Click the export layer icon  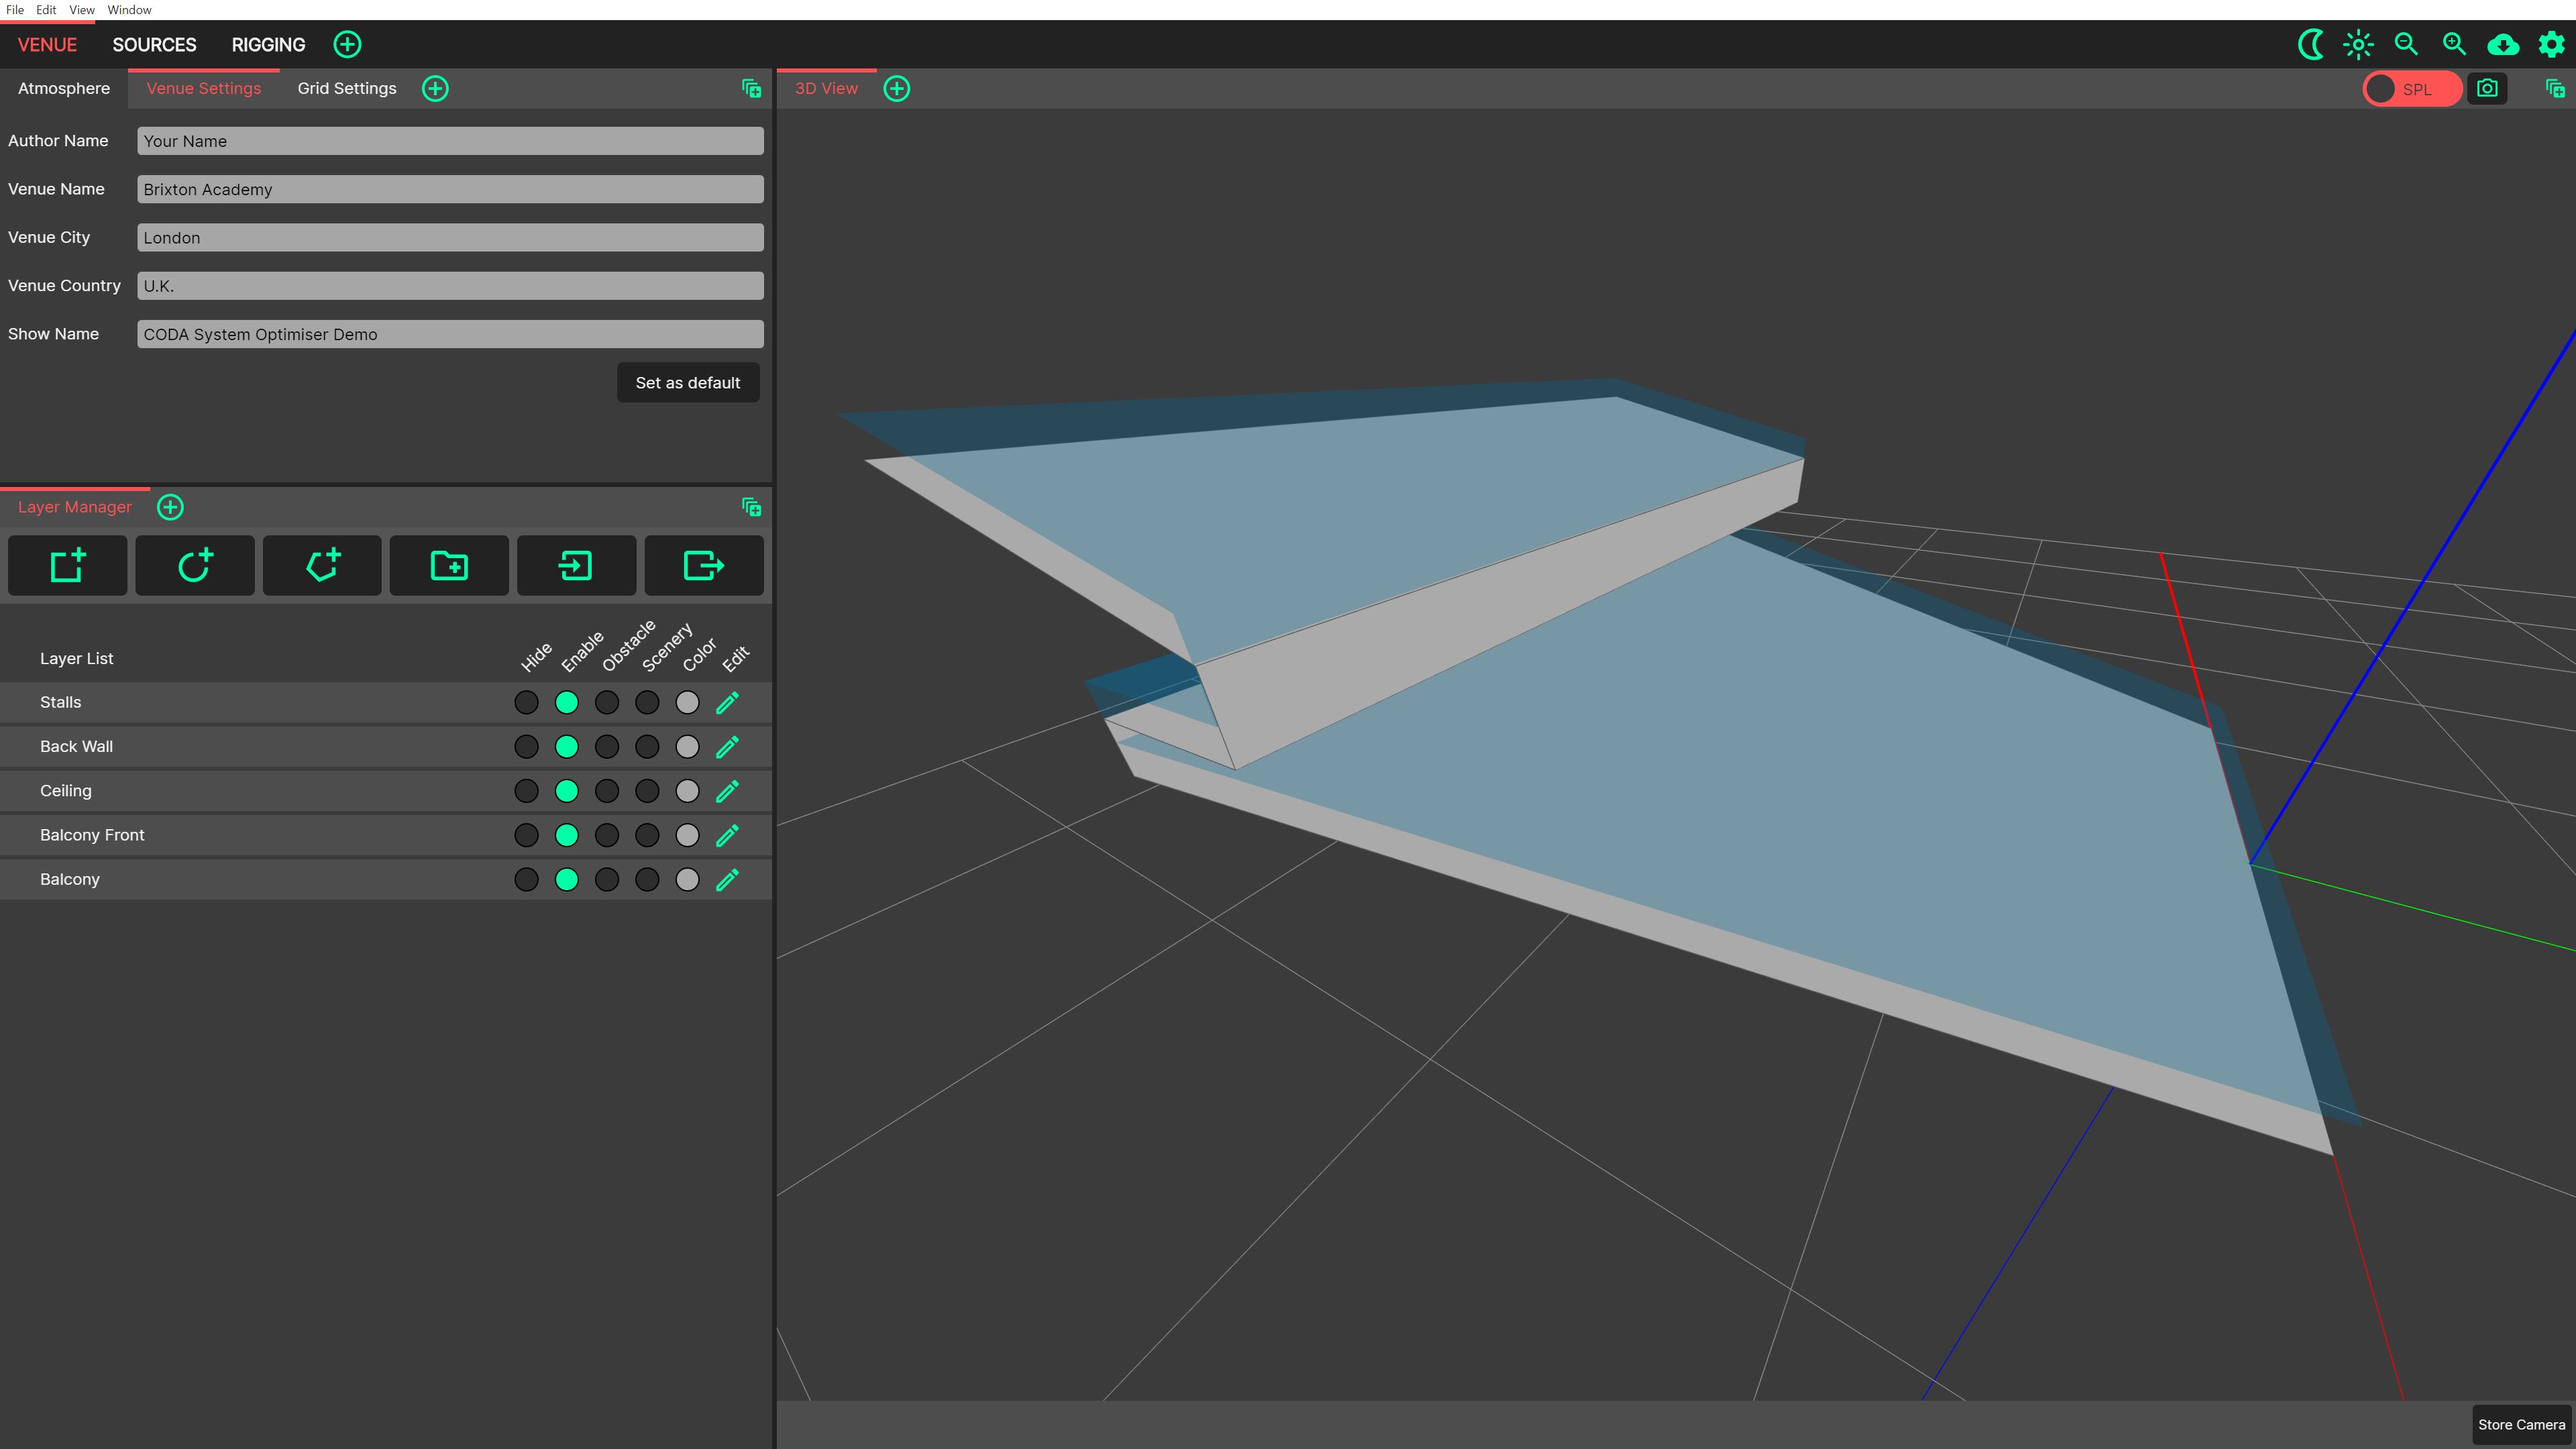[x=703, y=566]
